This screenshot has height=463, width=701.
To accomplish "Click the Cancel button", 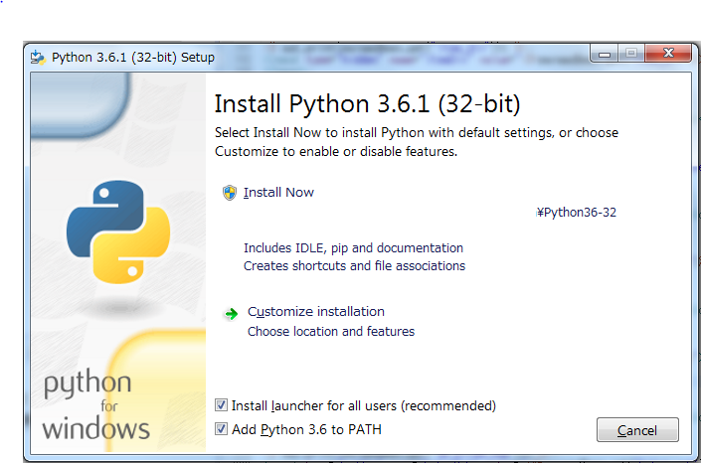I will [x=637, y=430].
